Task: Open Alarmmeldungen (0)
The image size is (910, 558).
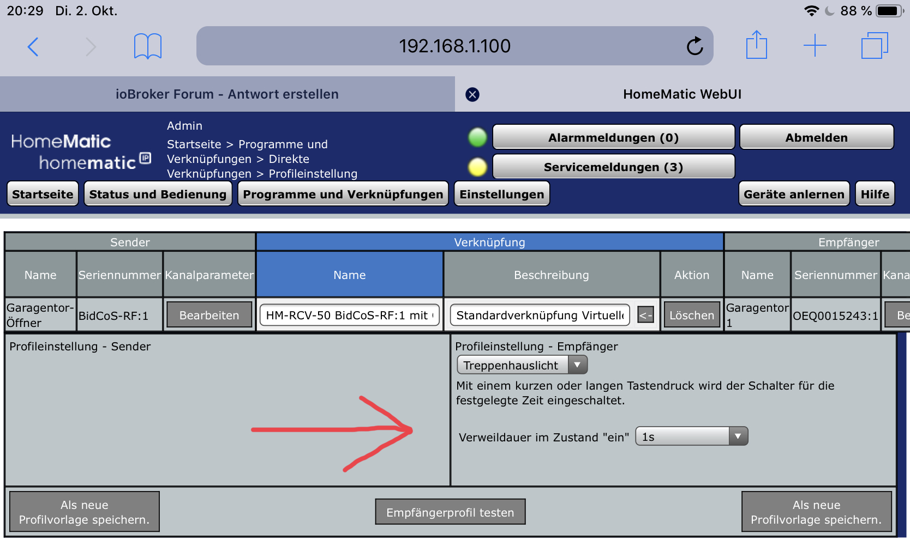Action: [x=613, y=137]
